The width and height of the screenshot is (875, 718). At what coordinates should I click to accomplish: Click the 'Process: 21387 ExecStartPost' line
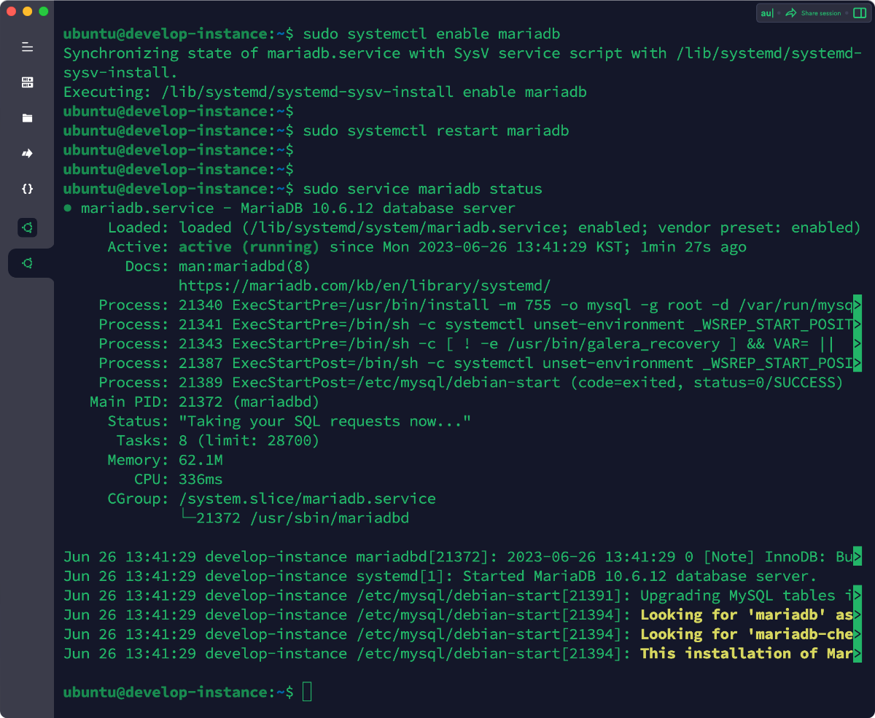pyautogui.click(x=481, y=362)
